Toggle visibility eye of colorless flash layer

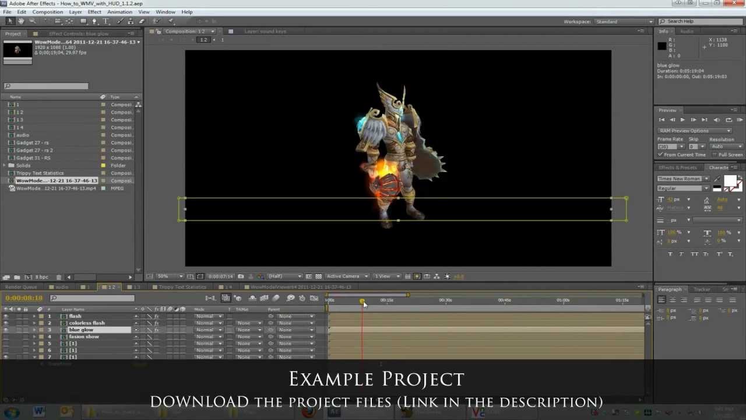click(6, 323)
